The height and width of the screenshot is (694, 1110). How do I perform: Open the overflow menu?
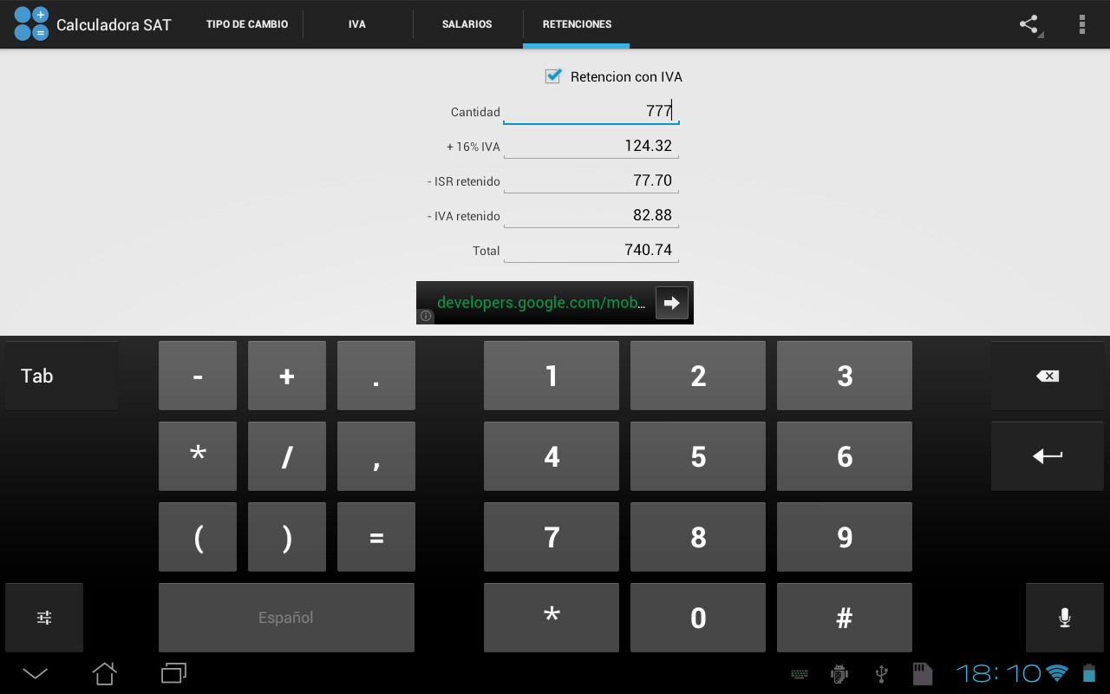tap(1081, 23)
